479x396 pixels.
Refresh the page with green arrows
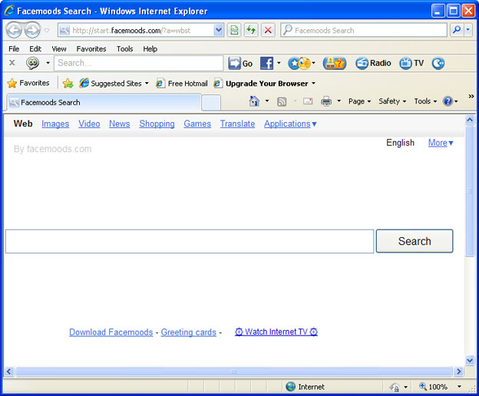pyautogui.click(x=251, y=30)
